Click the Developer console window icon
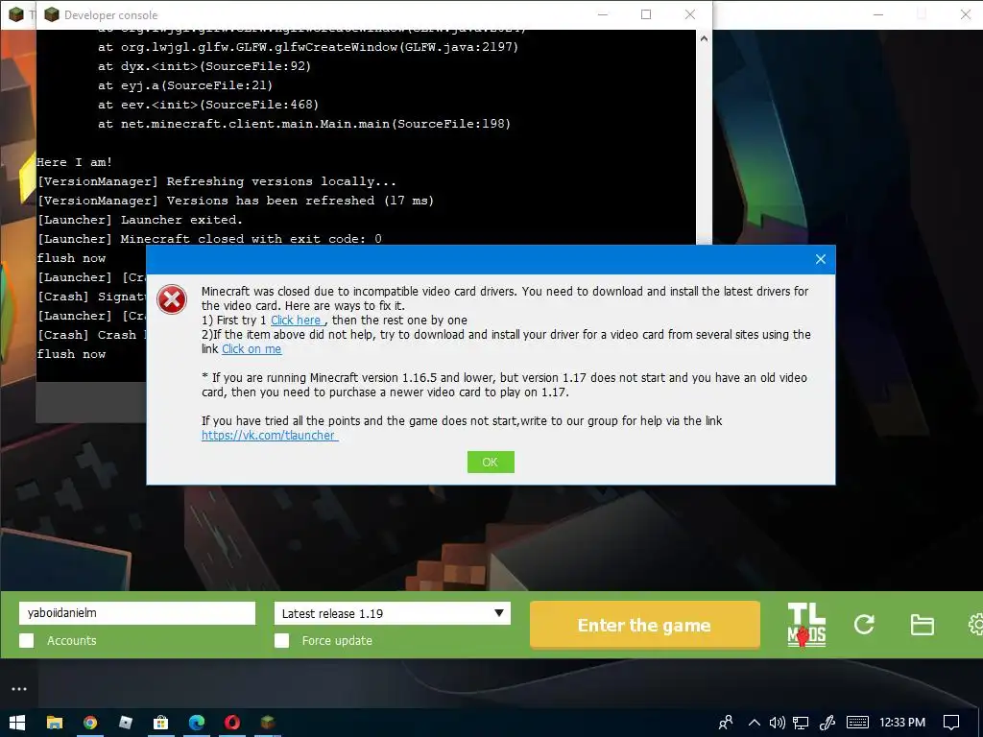The width and height of the screenshot is (983, 737). coord(52,14)
